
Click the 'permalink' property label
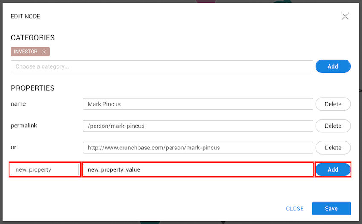23,126
